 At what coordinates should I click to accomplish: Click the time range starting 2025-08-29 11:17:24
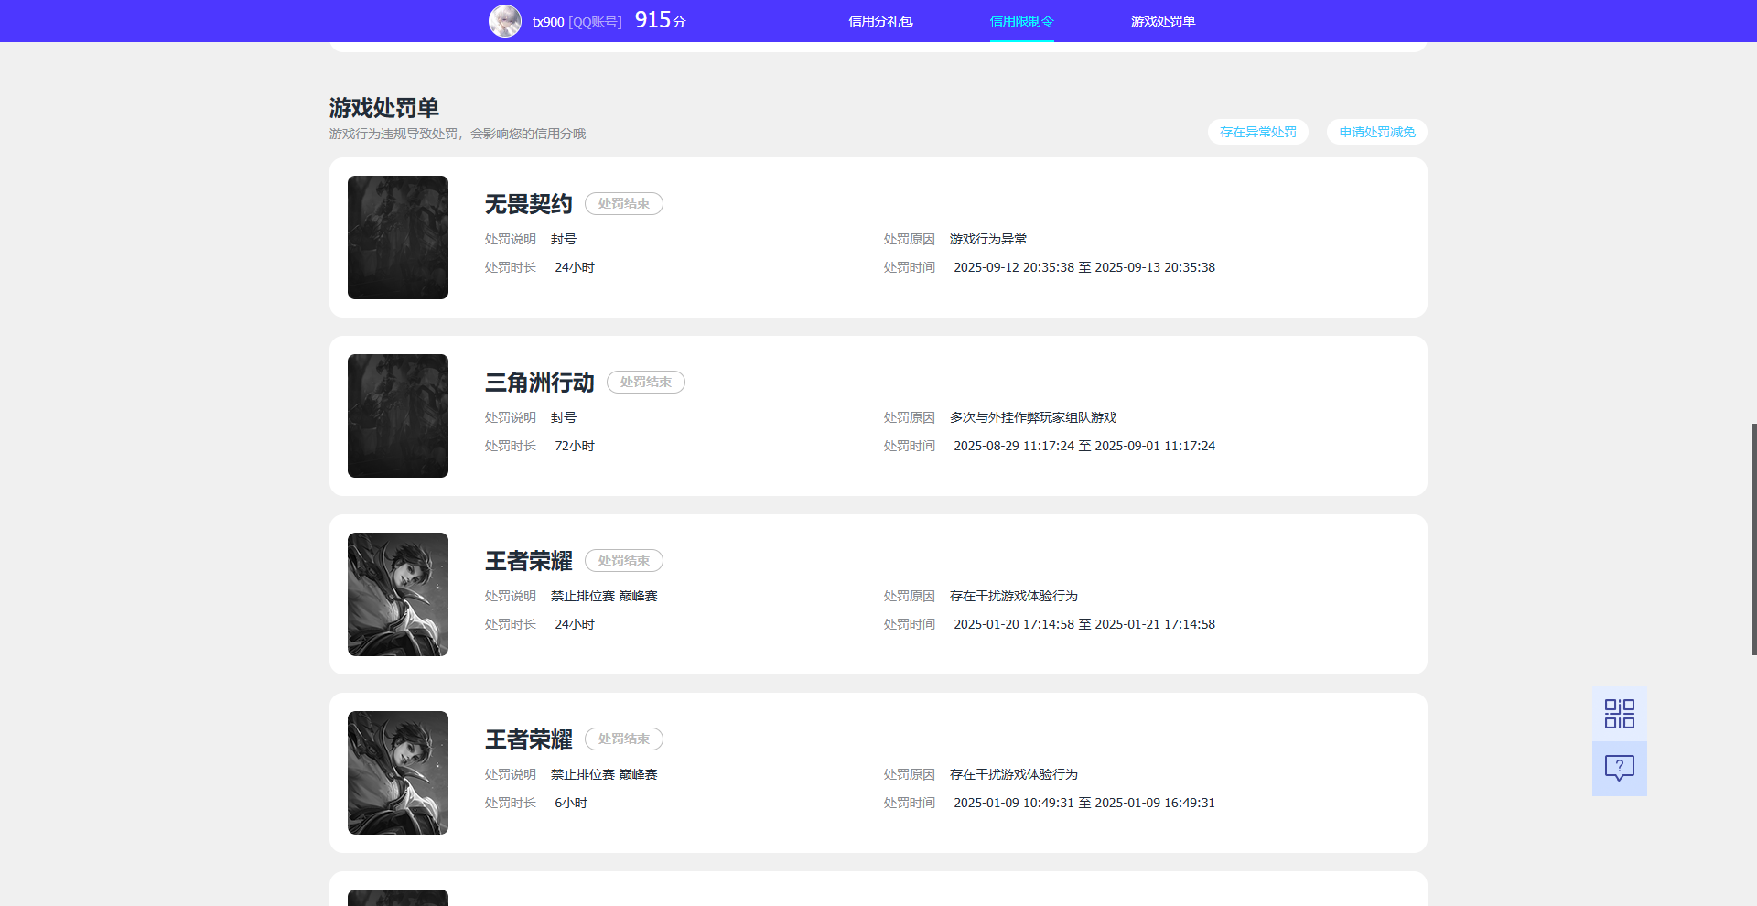click(x=1084, y=446)
